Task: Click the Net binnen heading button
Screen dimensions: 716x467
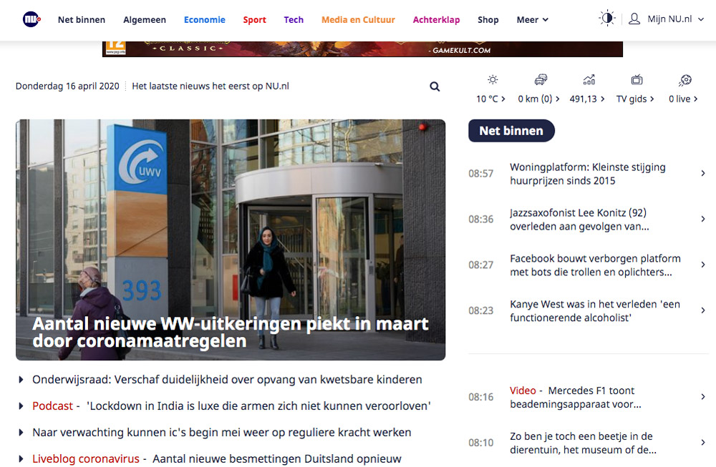Action: click(x=511, y=130)
